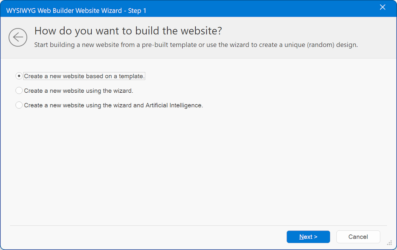Click 'Step 1' in the window title
Viewport: 397px width, 250px height.
(137, 11)
